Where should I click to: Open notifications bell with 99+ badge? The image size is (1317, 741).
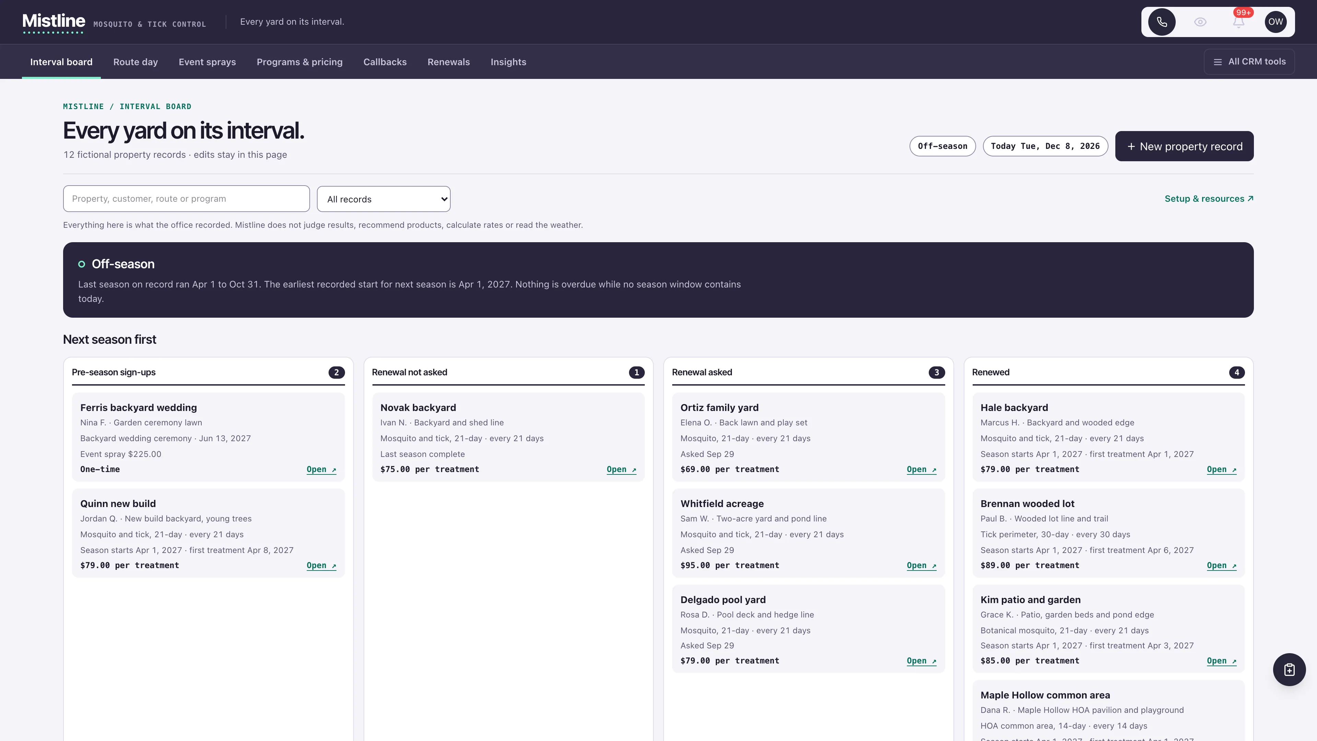[1238, 22]
